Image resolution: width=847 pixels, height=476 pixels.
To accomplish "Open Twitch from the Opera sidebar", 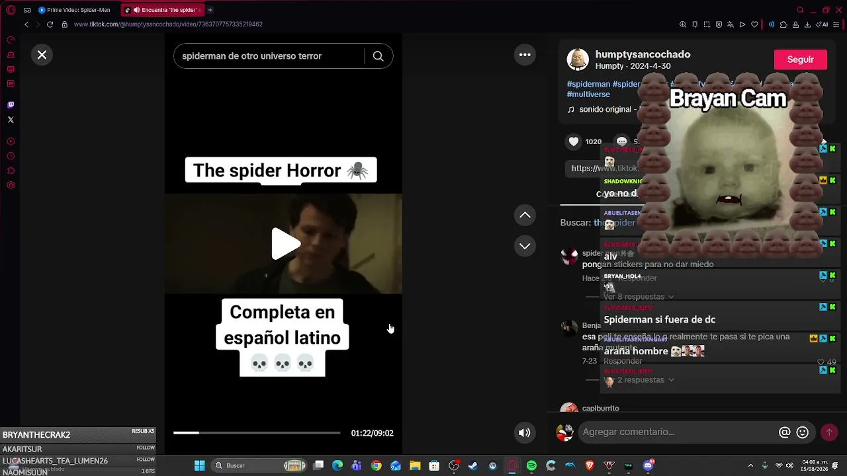I will 11,104.
